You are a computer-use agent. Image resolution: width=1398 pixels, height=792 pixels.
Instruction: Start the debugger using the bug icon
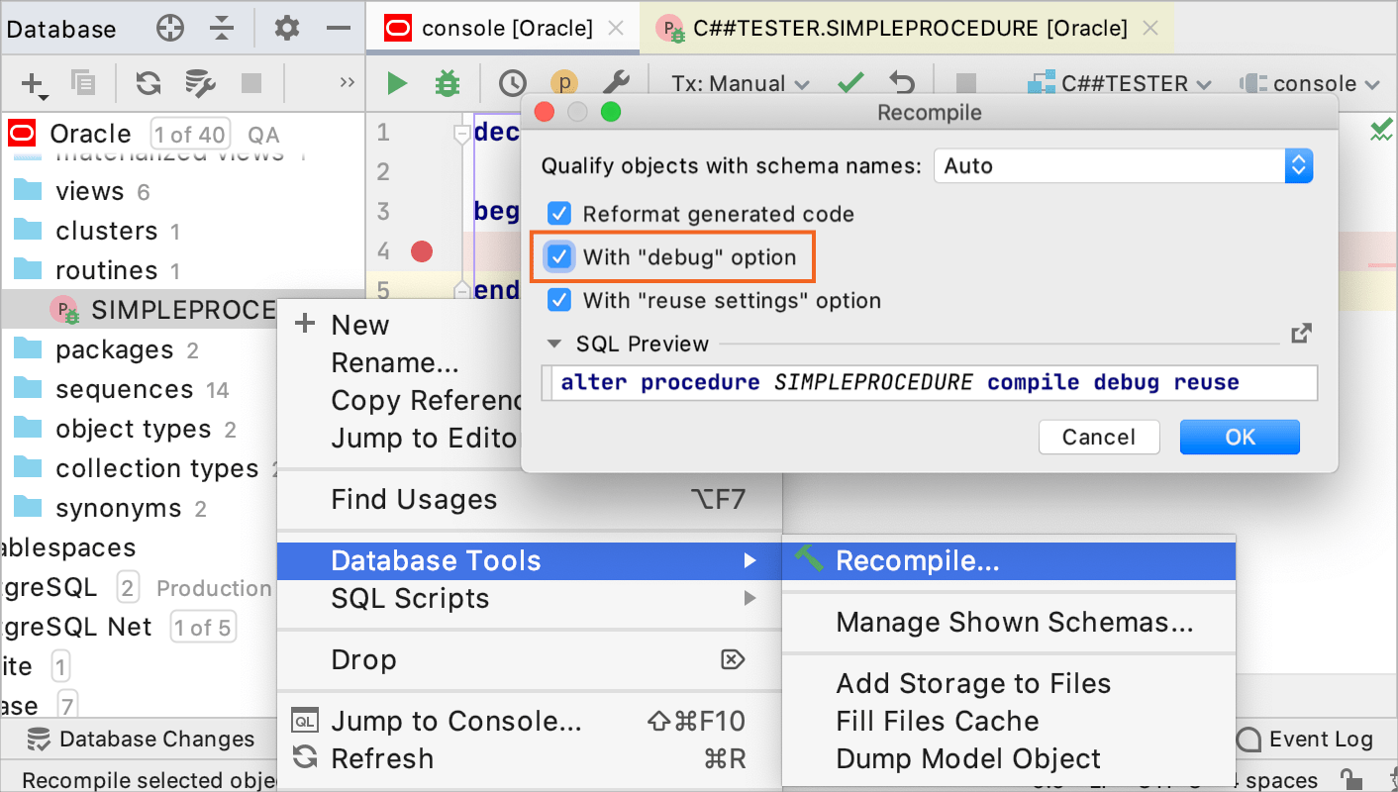(447, 83)
